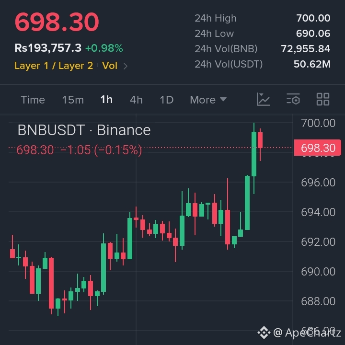Screen dimensions: 345x345
Task: Open the chart drawing tools icon
Action: pos(263,99)
